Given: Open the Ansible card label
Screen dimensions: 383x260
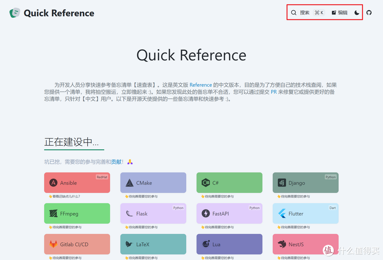Looking at the screenshot, I should click(68, 183).
